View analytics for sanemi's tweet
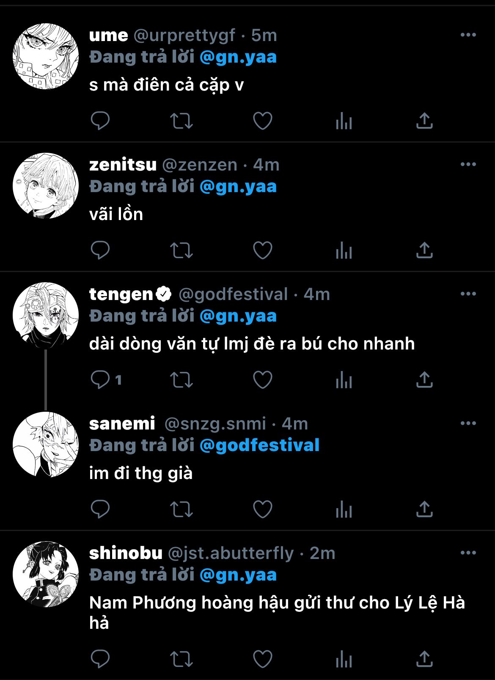The width and height of the screenshot is (495, 680). (x=344, y=509)
